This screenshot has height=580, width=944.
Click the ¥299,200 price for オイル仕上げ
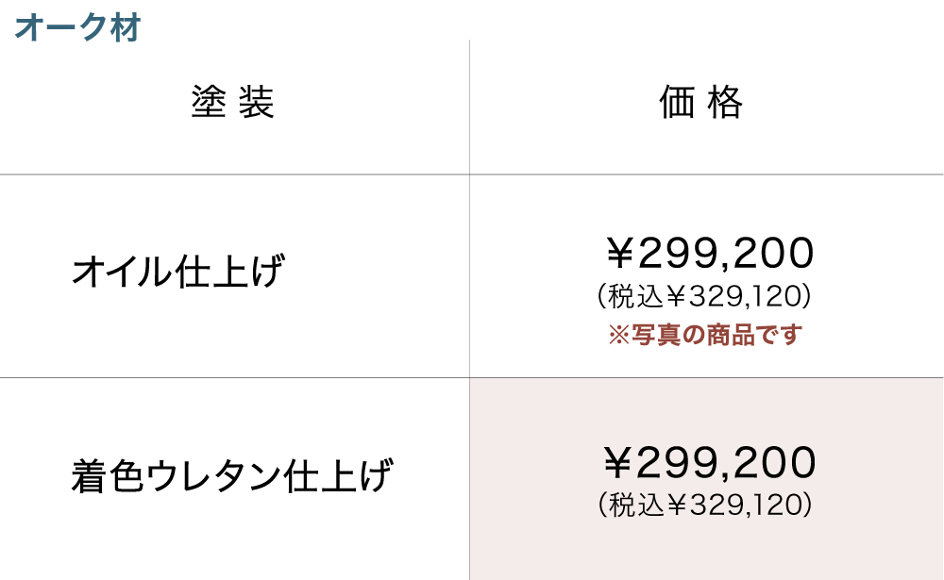point(708,254)
